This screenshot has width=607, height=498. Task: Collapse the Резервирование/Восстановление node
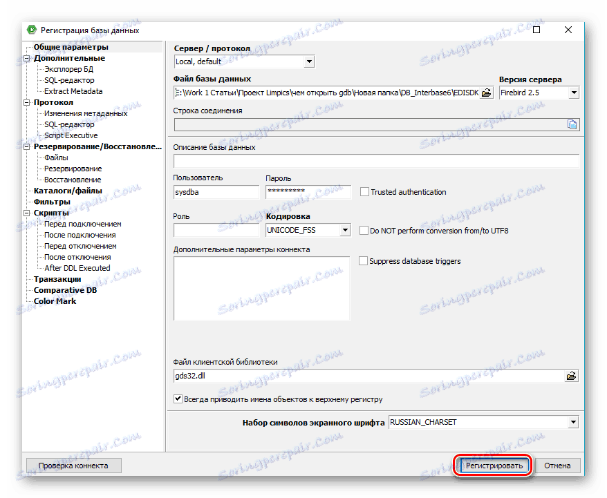click(x=27, y=146)
